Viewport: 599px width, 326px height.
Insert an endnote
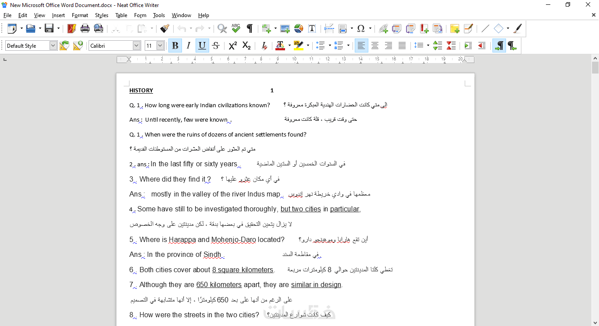(410, 29)
